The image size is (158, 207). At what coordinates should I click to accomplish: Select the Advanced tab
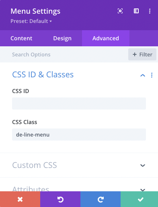coord(106,38)
